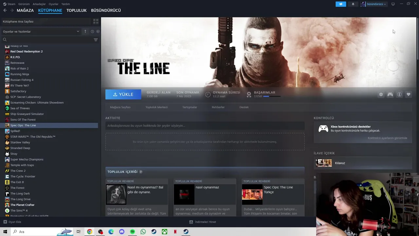Screen dimensions: 419x236
Task: Open the Steam menu
Action: [x=9, y=4]
